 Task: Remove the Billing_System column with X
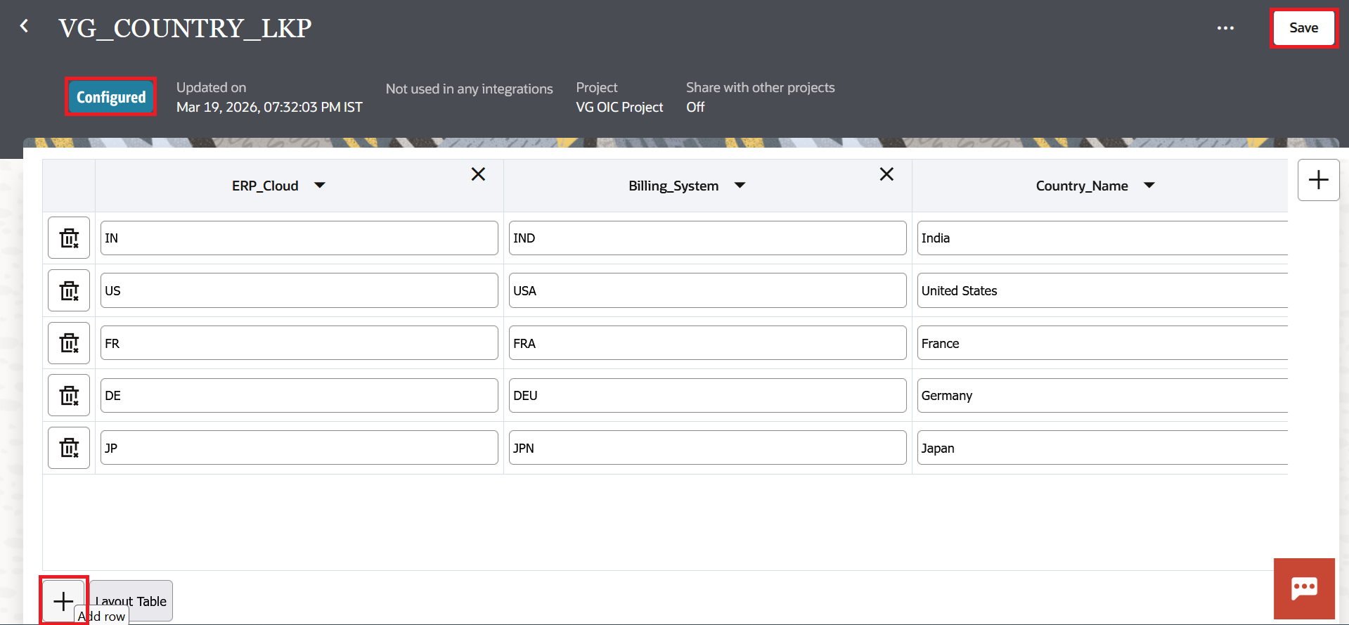[886, 174]
